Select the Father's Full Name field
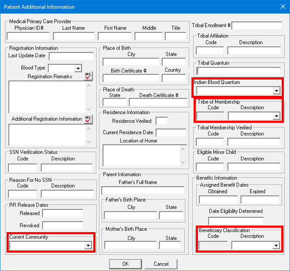Viewport: 290px width, 271px height. pos(143,191)
